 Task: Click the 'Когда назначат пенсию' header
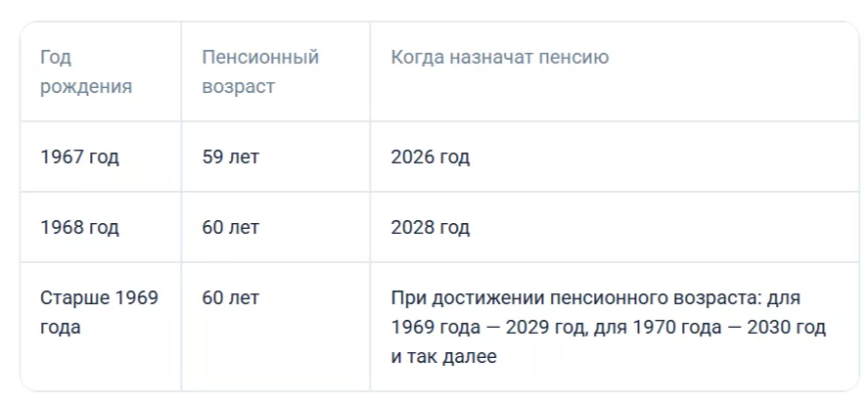499,58
